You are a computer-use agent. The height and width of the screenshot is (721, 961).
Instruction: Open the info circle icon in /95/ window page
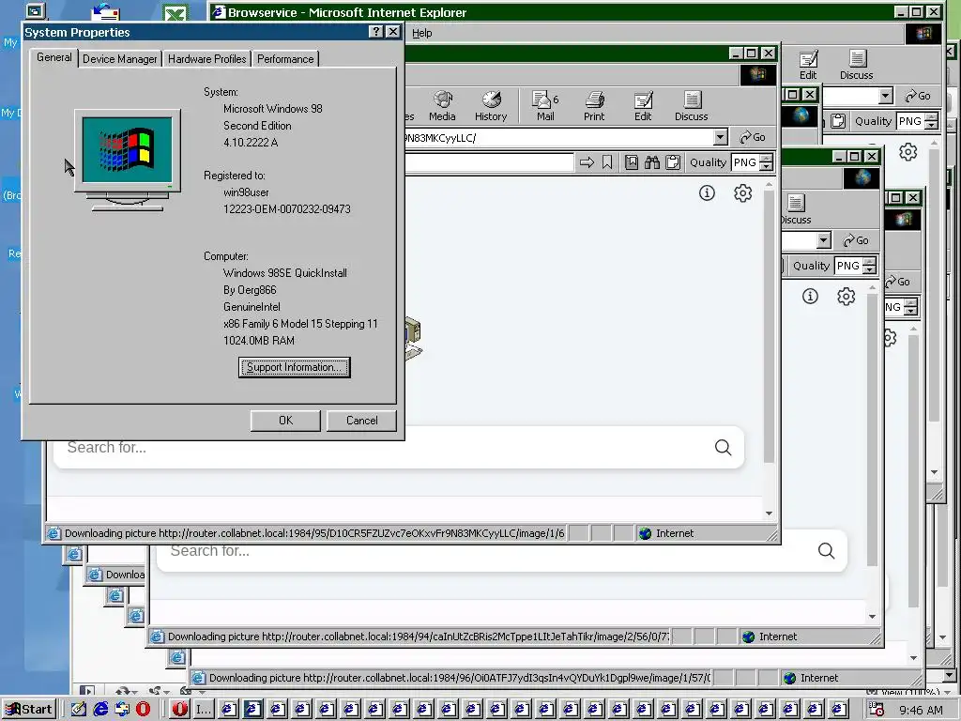coord(707,193)
